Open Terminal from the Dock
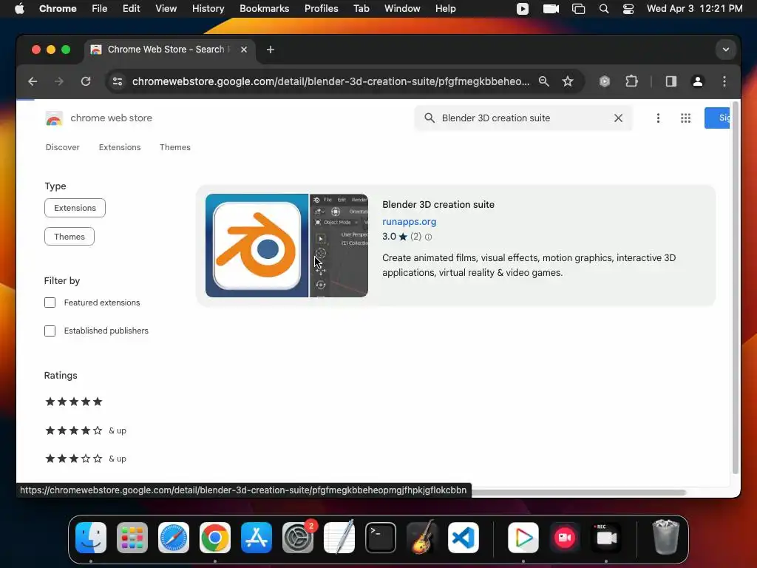757x568 pixels. [x=381, y=538]
